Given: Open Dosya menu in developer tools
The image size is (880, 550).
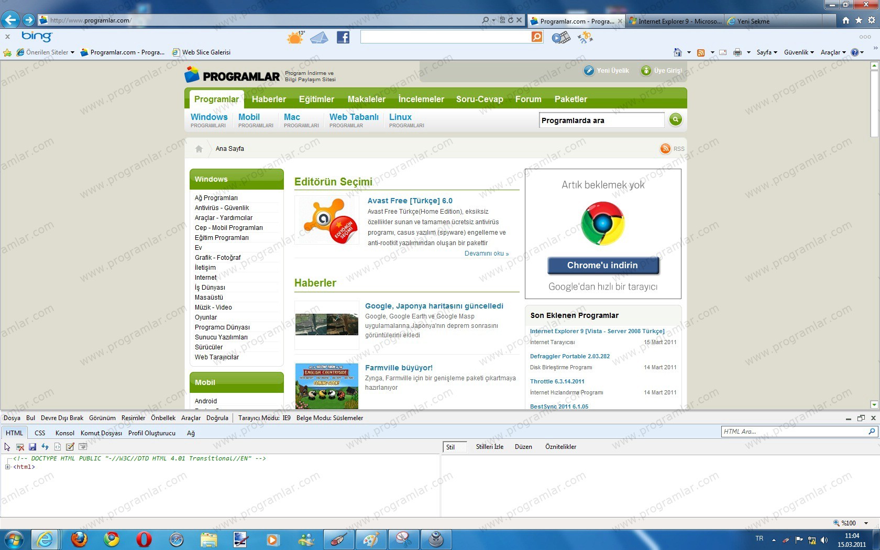Looking at the screenshot, I should click(x=12, y=418).
